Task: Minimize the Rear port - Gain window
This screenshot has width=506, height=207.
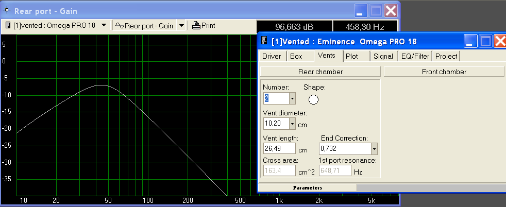Action: pos(361,11)
